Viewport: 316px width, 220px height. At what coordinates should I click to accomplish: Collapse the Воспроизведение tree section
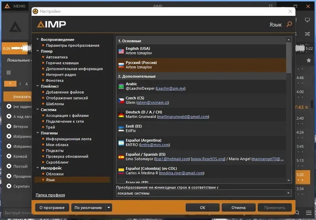coord(38,39)
